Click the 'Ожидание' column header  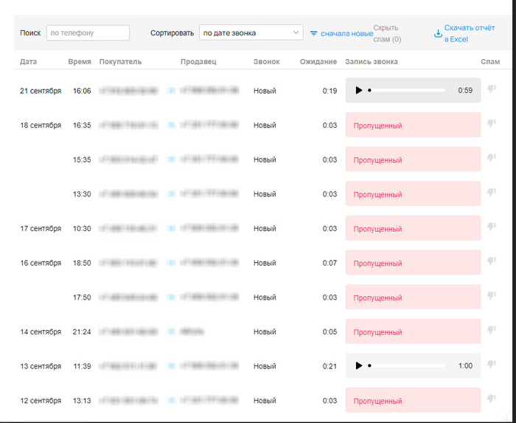point(318,61)
